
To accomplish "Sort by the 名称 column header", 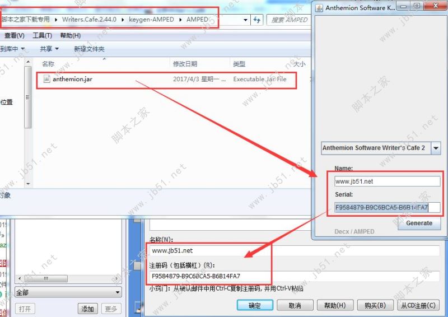I will [x=48, y=64].
